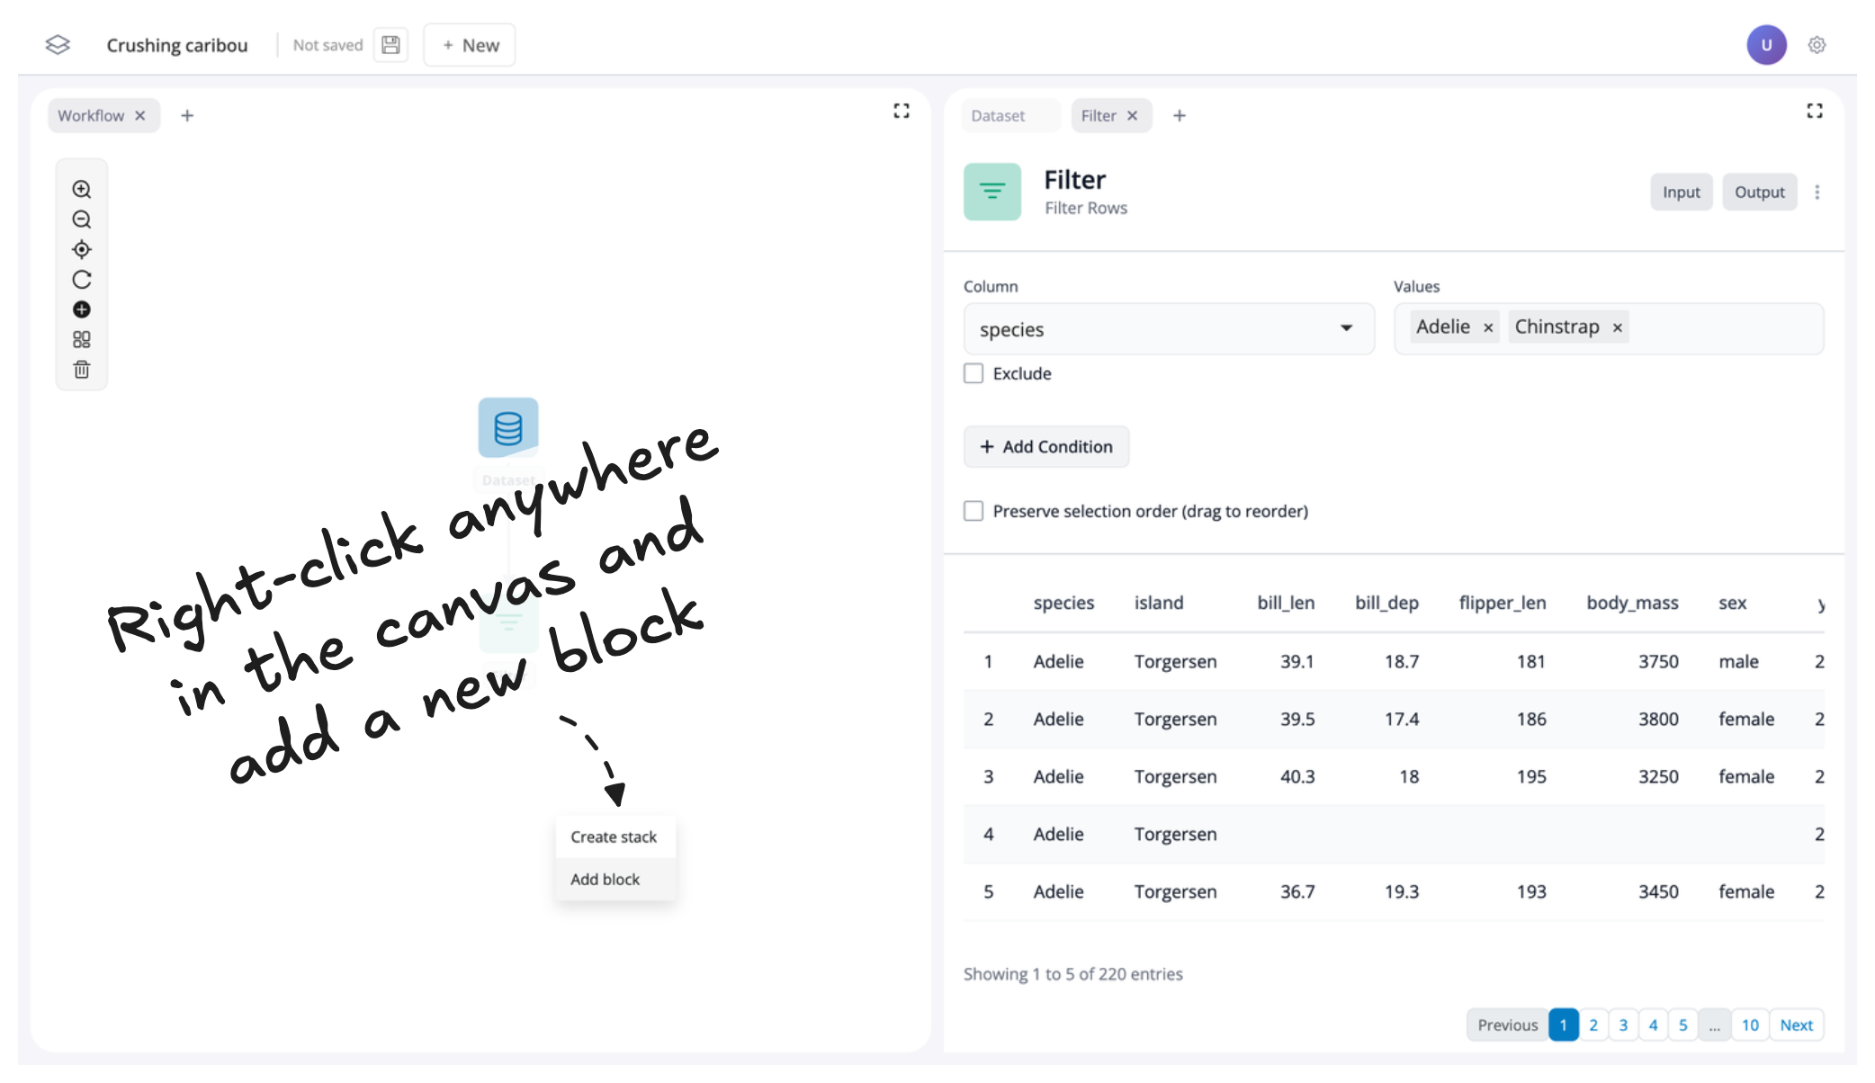Open the settings gear icon

coord(1817,45)
